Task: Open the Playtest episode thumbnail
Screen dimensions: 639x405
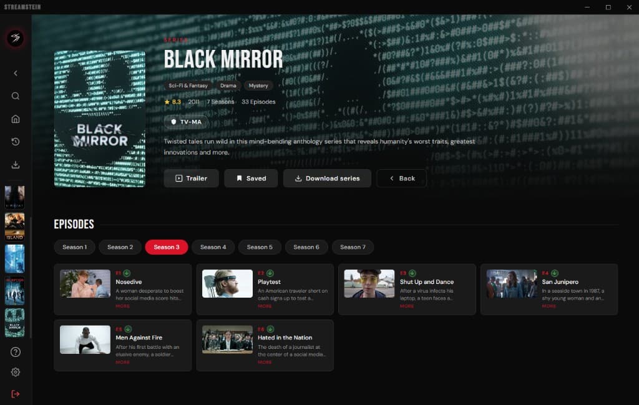Action: click(x=227, y=283)
